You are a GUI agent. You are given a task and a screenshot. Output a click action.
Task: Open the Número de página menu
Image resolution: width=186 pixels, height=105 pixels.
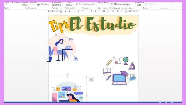pyautogui.click(x=121, y=4)
